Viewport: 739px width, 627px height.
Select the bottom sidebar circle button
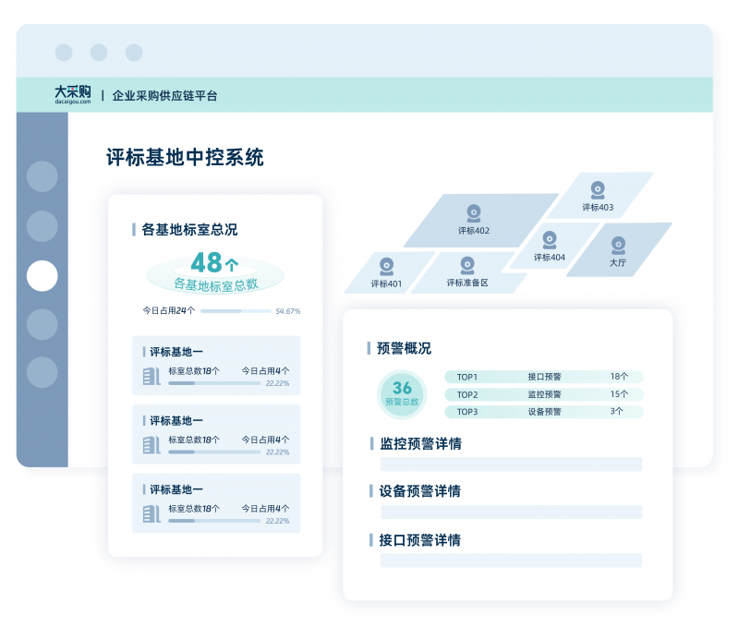42,372
